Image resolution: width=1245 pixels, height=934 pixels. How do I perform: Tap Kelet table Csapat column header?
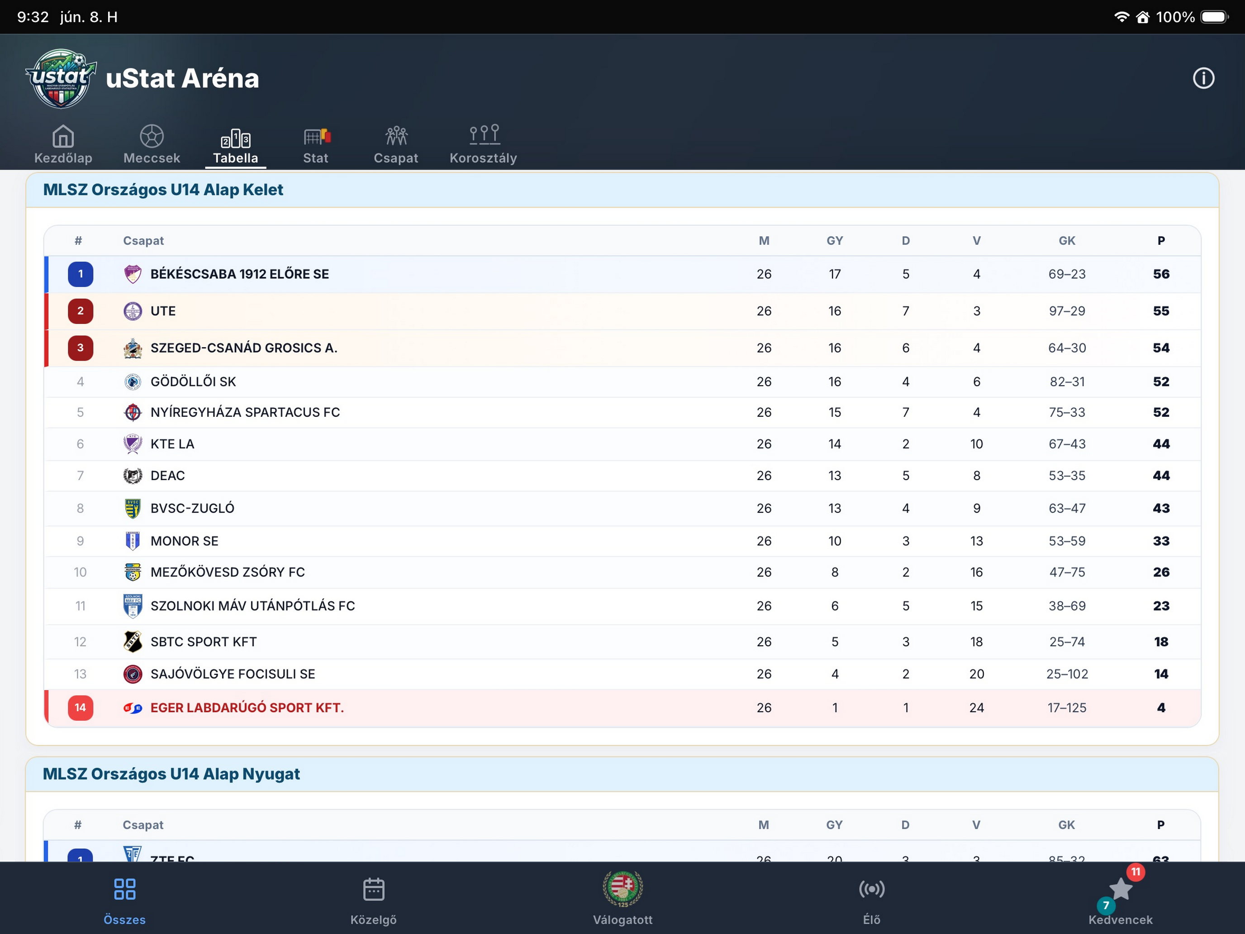[x=143, y=240]
